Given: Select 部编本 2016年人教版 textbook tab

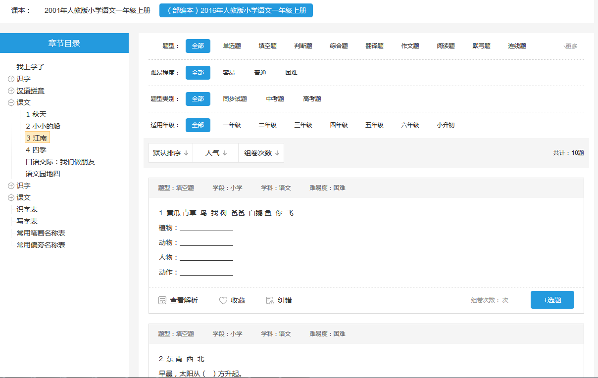Looking at the screenshot, I should pos(236,10).
